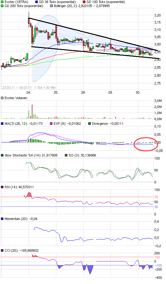Click the 2,75 price axis label
This screenshot has height=284, width=166.
tap(157, 84)
